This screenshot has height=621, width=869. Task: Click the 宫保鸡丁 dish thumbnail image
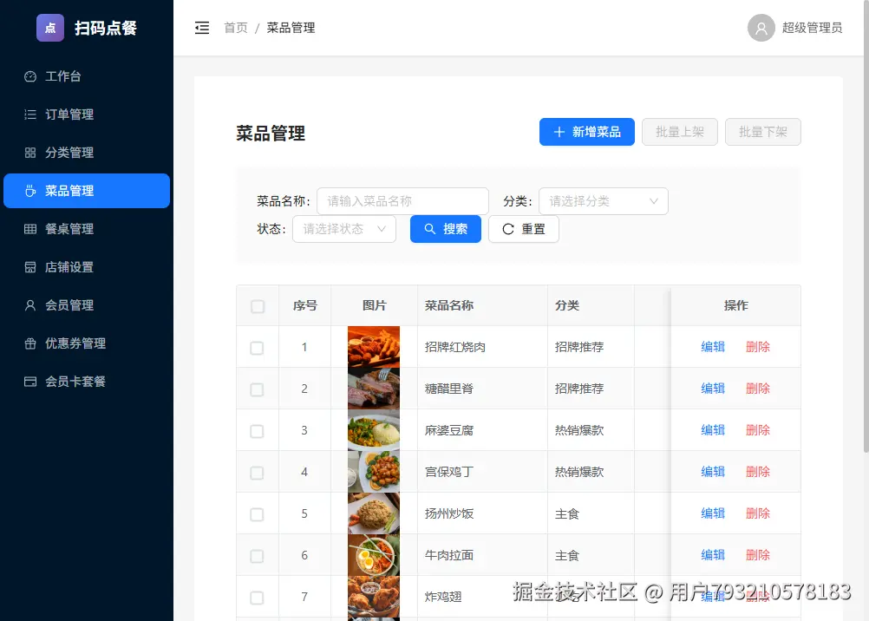point(373,471)
